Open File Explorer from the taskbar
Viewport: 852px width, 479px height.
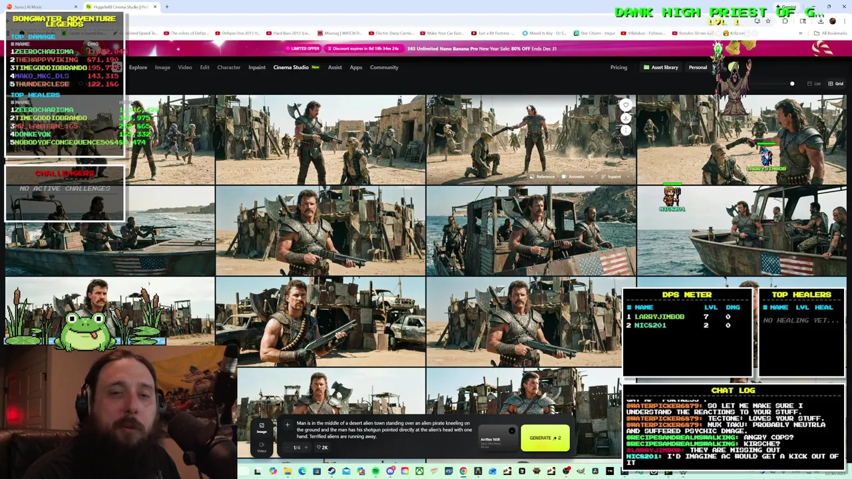[288, 471]
